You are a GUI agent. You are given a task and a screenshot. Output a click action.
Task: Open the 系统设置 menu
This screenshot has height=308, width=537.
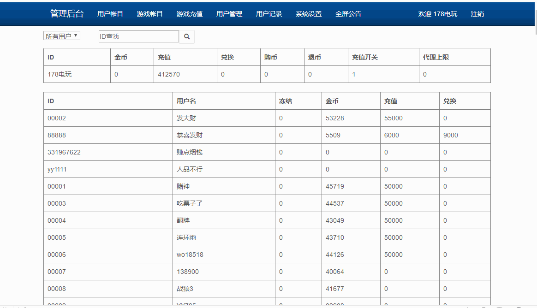pos(308,14)
